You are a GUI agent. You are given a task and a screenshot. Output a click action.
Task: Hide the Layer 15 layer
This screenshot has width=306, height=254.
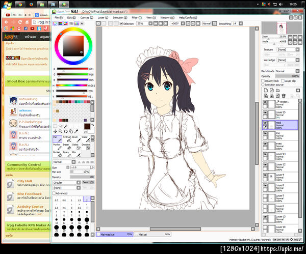[265, 112]
